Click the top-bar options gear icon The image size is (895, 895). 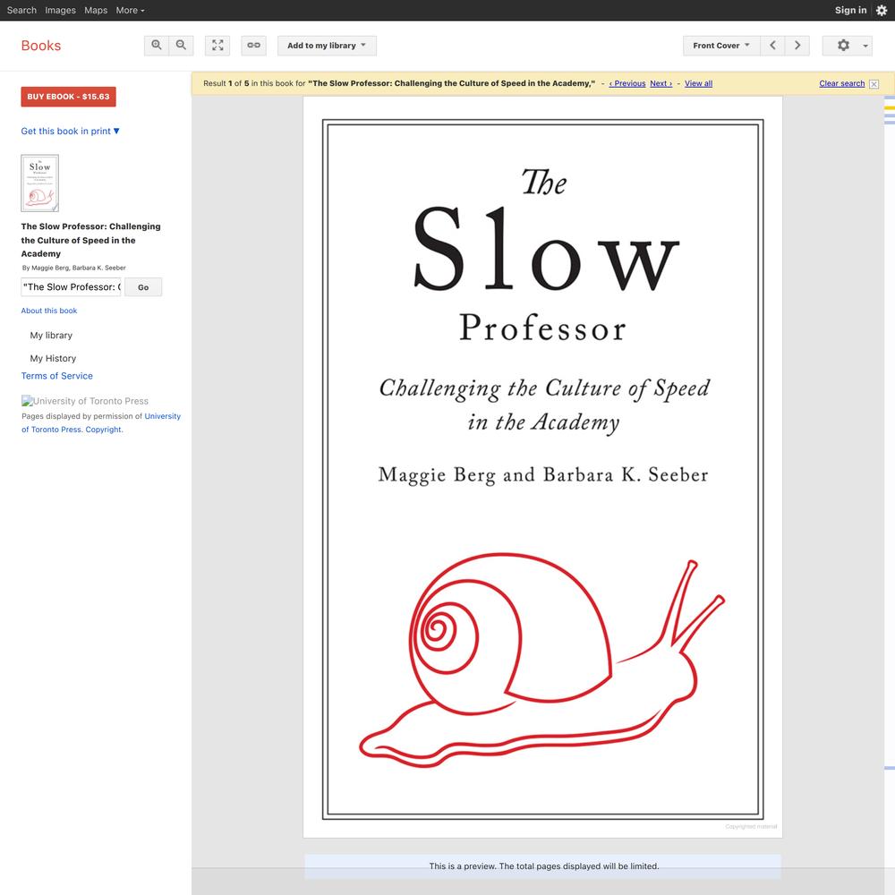(882, 10)
